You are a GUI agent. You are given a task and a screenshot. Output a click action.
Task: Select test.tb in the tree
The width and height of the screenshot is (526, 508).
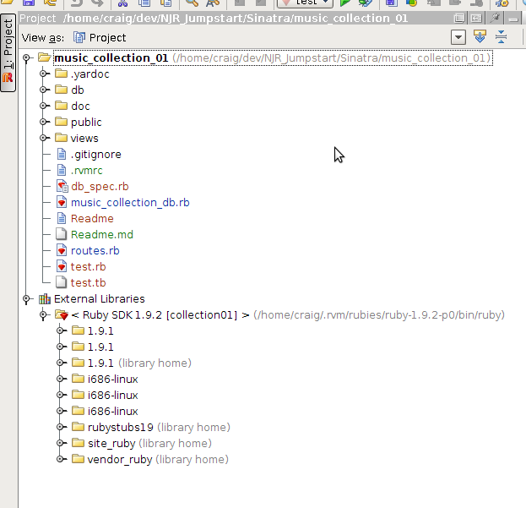coord(88,283)
